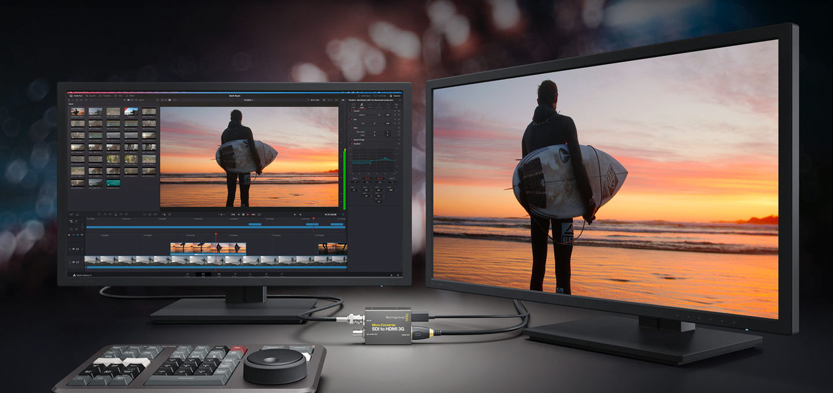The height and width of the screenshot is (393, 833).
Task: Click the Project Manager home icon bottom right
Action: pos(391,275)
